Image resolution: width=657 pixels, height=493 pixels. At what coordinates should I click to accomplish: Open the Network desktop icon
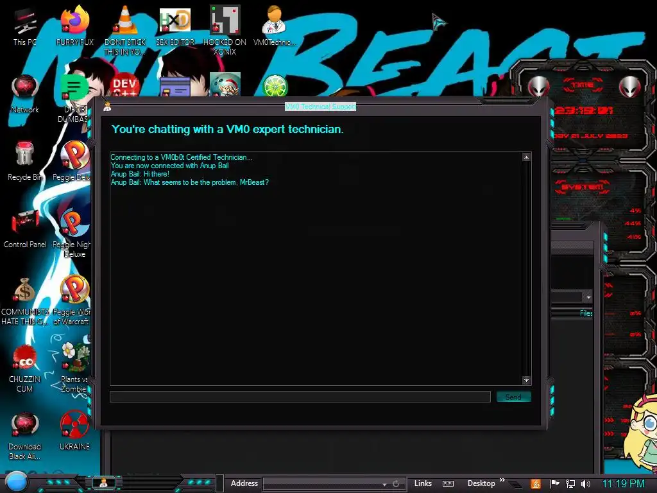click(x=25, y=94)
